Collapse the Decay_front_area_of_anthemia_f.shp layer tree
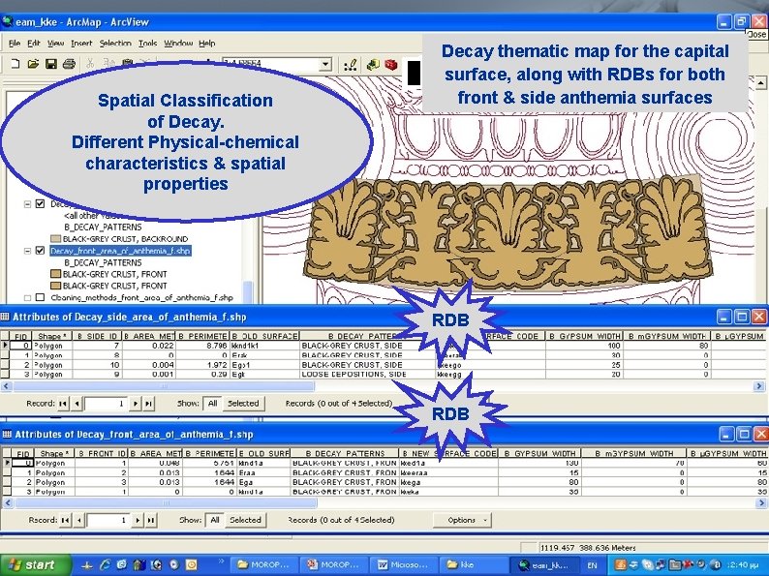 click(28, 251)
